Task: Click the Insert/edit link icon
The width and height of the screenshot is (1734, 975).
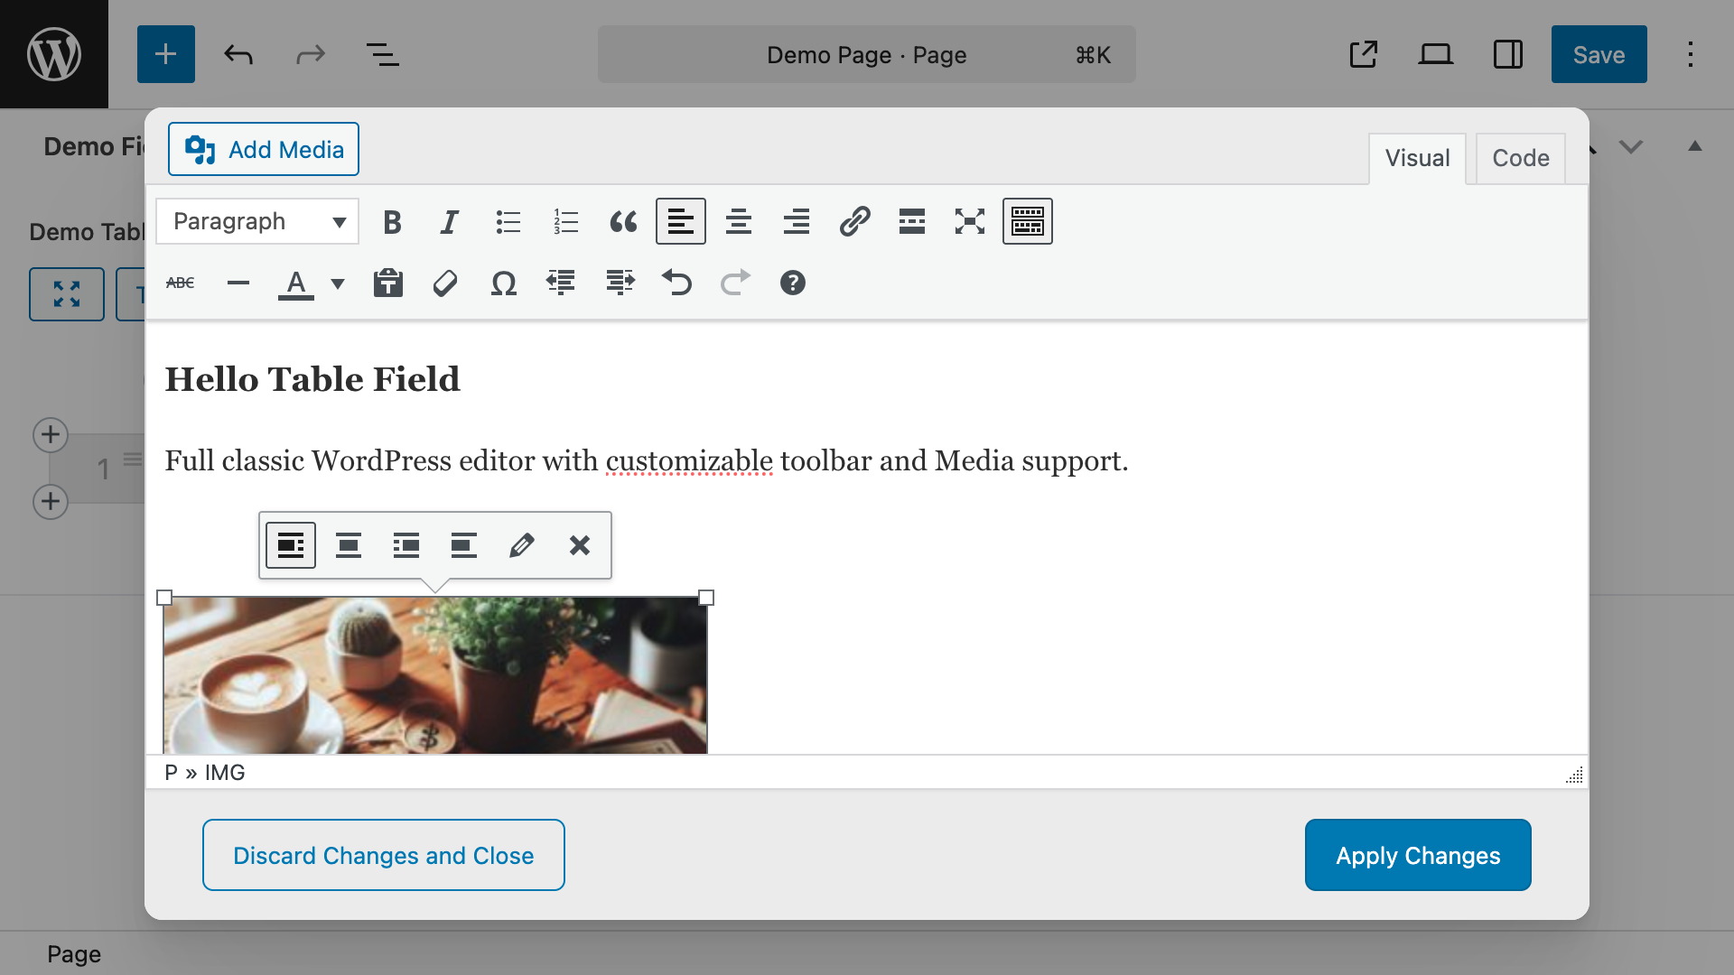Action: pyautogui.click(x=854, y=222)
